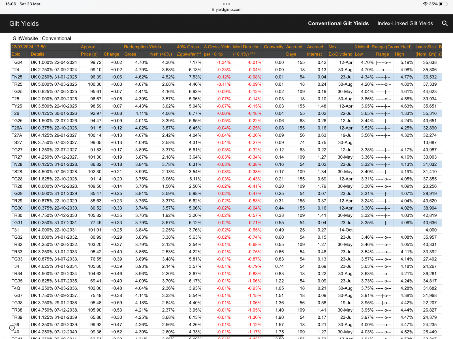Open Conventional Gilt Yields tab
The height and width of the screenshot is (339, 453).
pos(338,23)
